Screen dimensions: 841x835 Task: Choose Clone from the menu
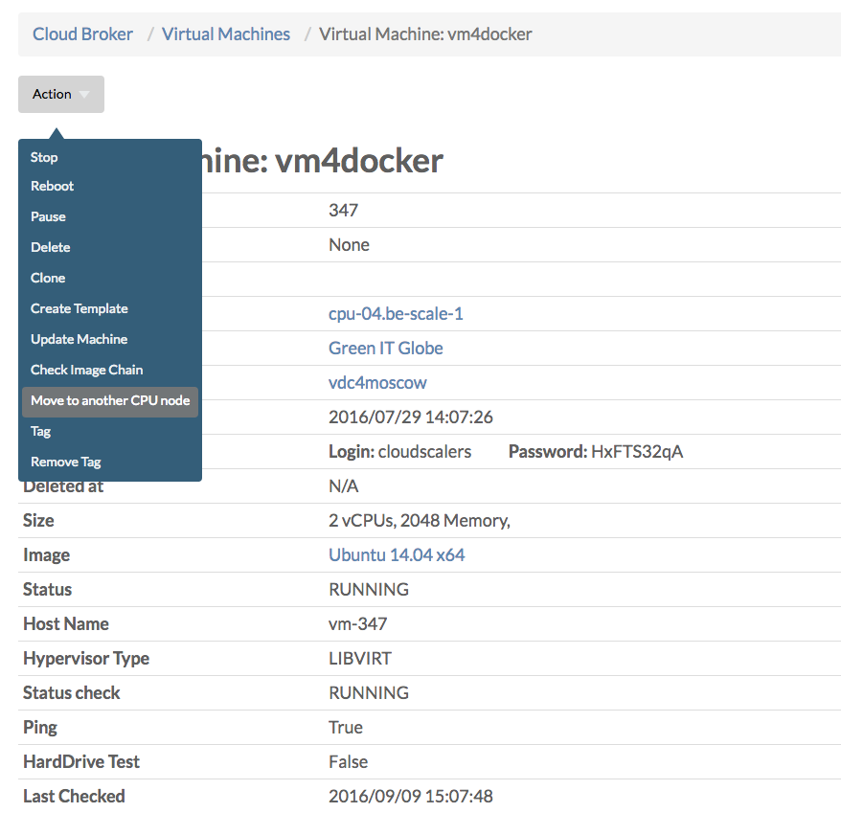click(48, 278)
